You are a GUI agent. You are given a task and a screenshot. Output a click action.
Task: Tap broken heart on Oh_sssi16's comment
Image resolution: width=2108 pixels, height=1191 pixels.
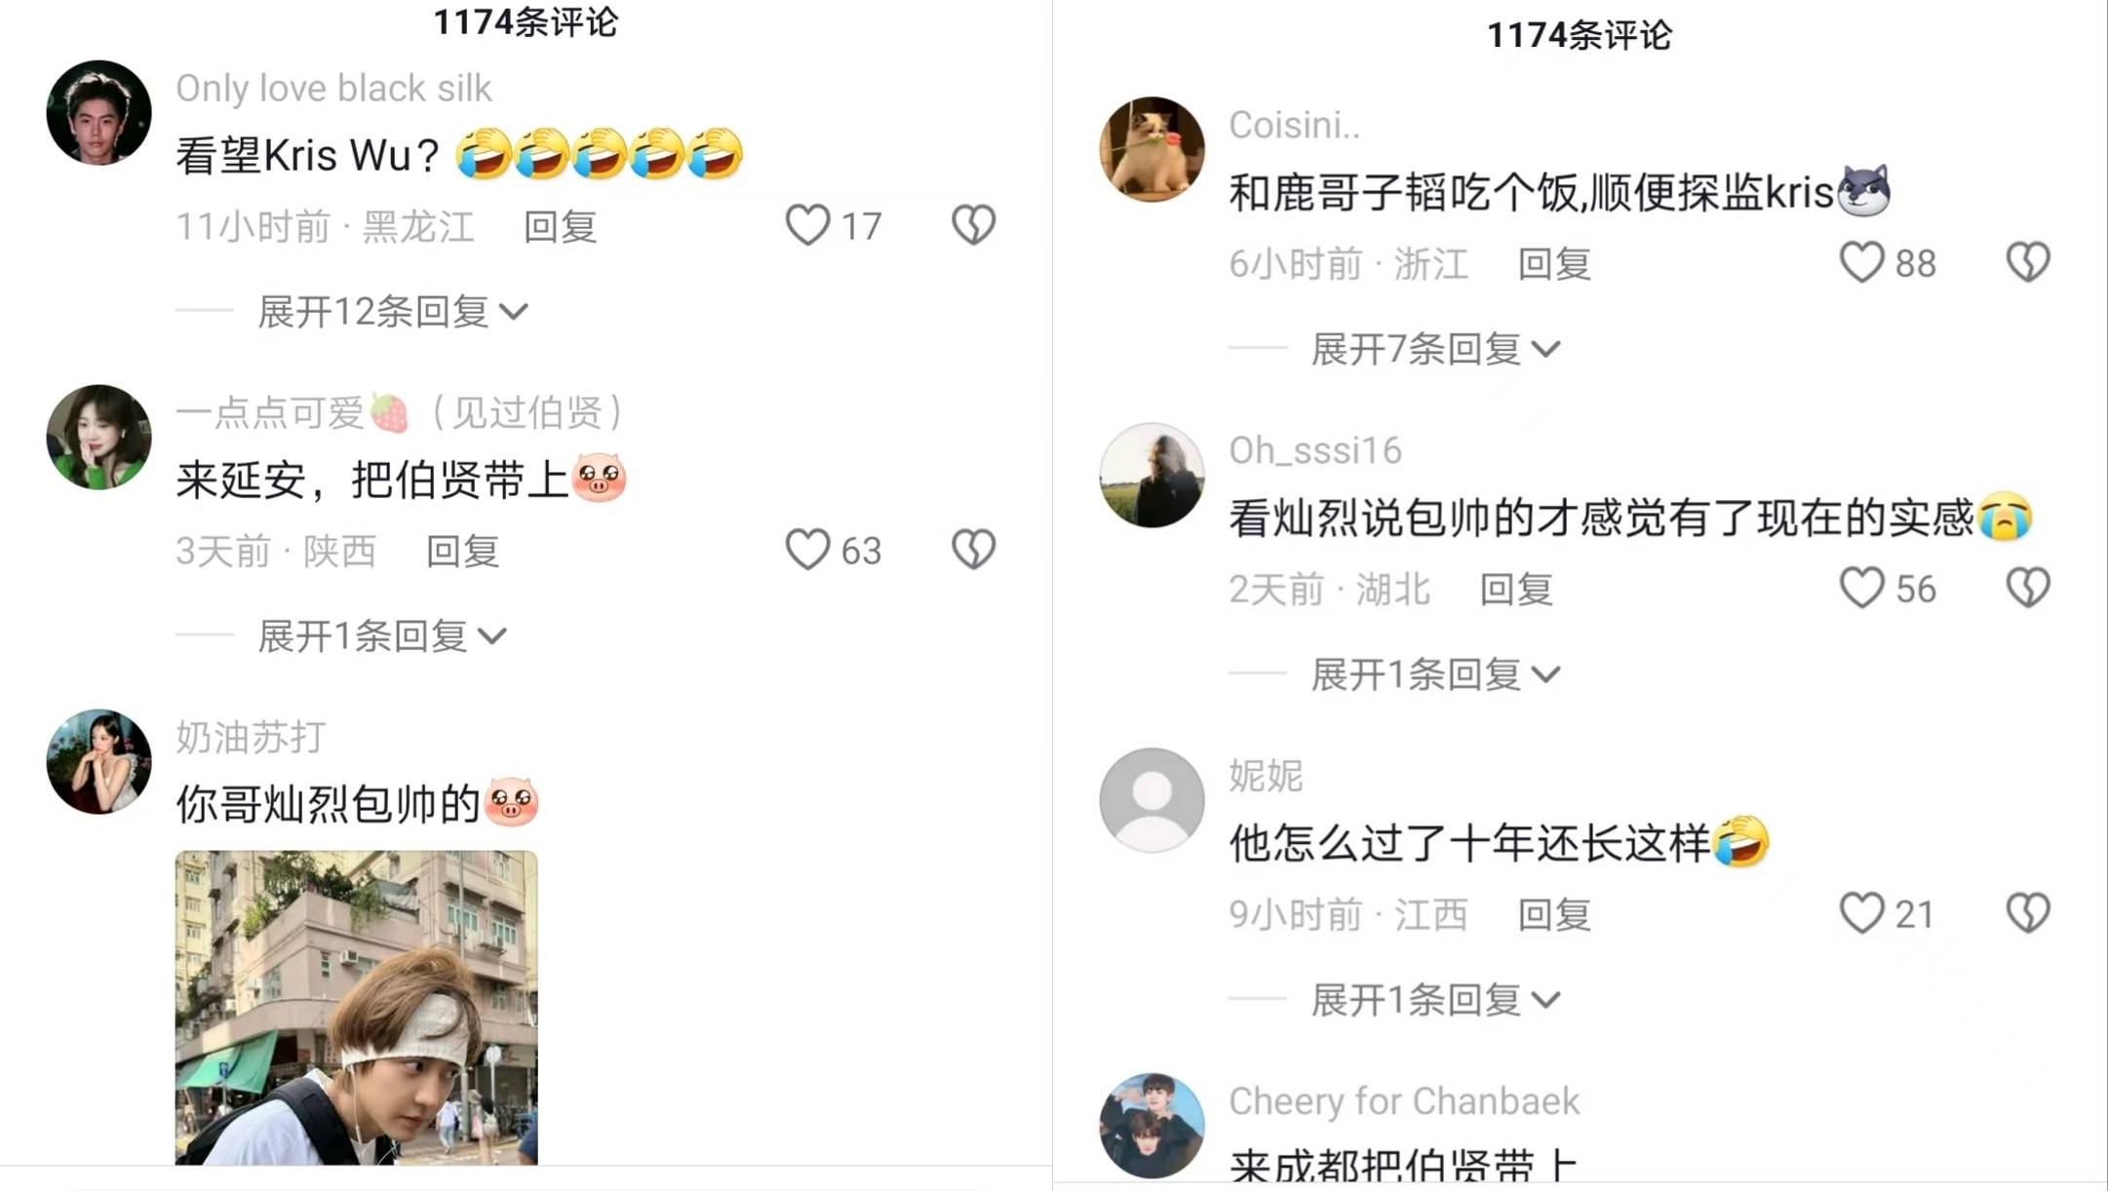point(2028,588)
